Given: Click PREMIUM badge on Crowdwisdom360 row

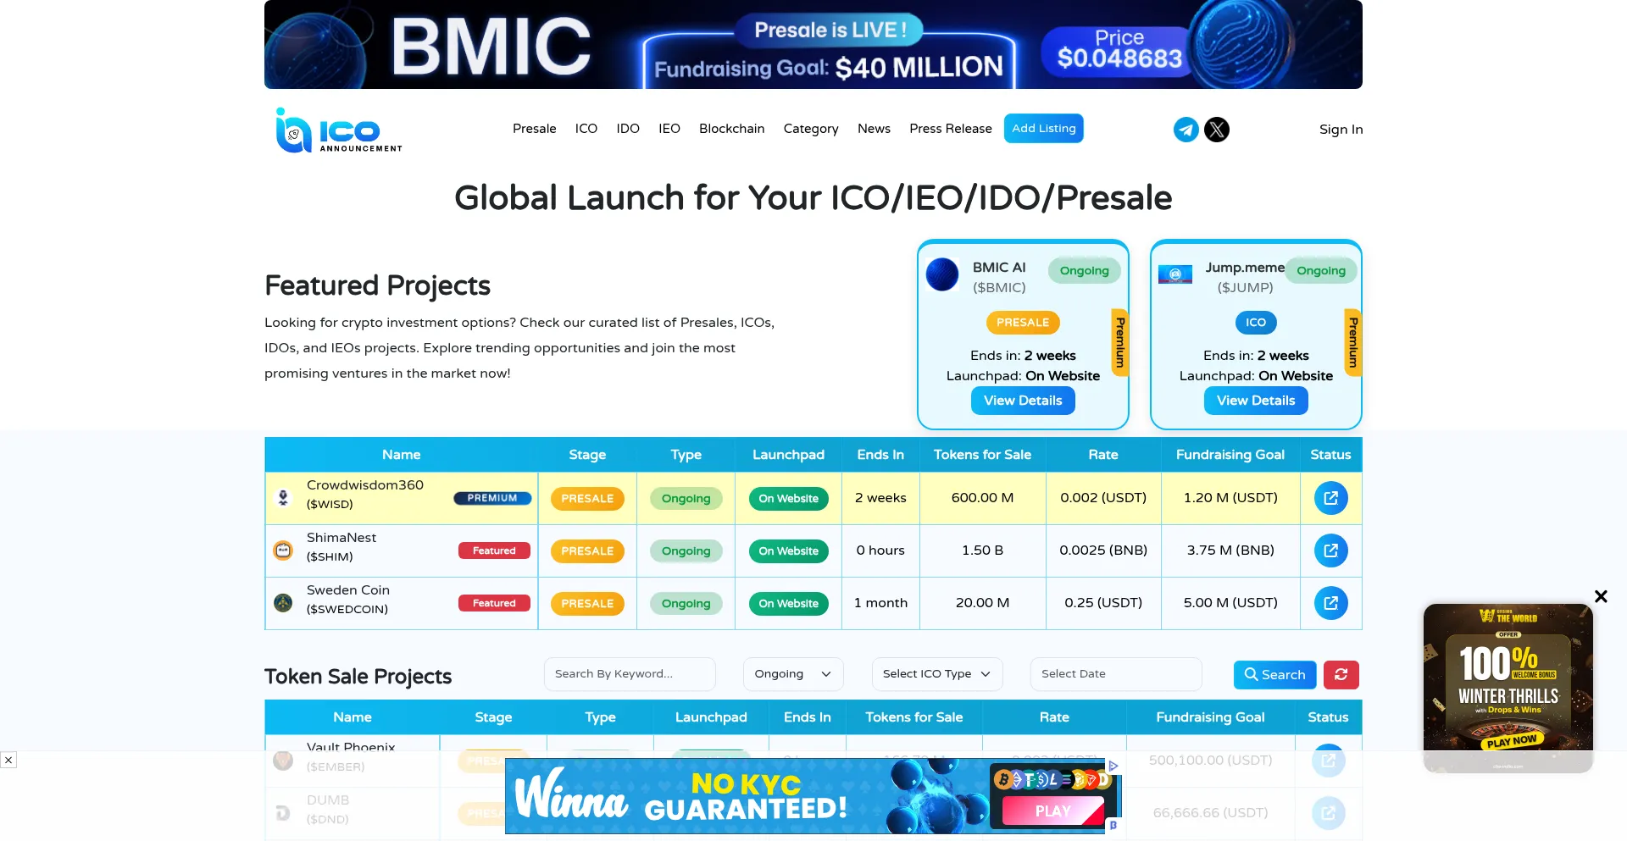Looking at the screenshot, I should [492, 498].
